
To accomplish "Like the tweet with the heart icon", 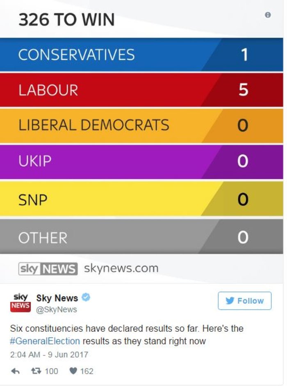I will [73, 371].
